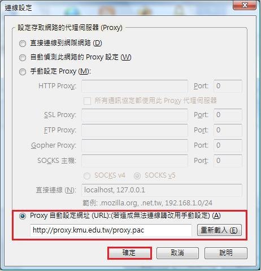Choose auto-detect Proxy settings radio button (W)

[23, 58]
